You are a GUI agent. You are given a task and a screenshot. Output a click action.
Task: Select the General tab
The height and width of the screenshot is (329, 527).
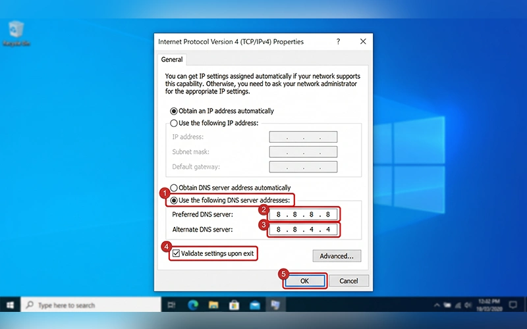(x=172, y=59)
